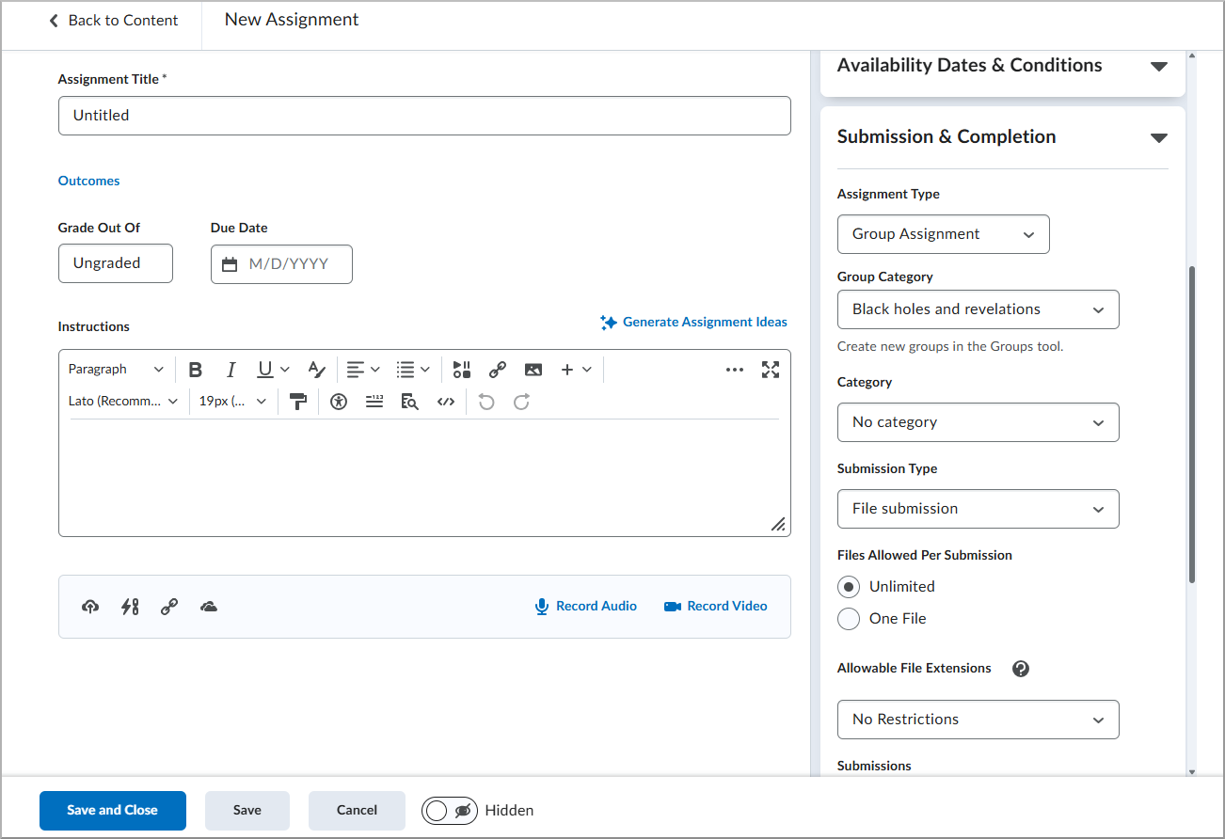Choose the One File radio option
Screen dimensions: 1225x839
click(x=849, y=619)
